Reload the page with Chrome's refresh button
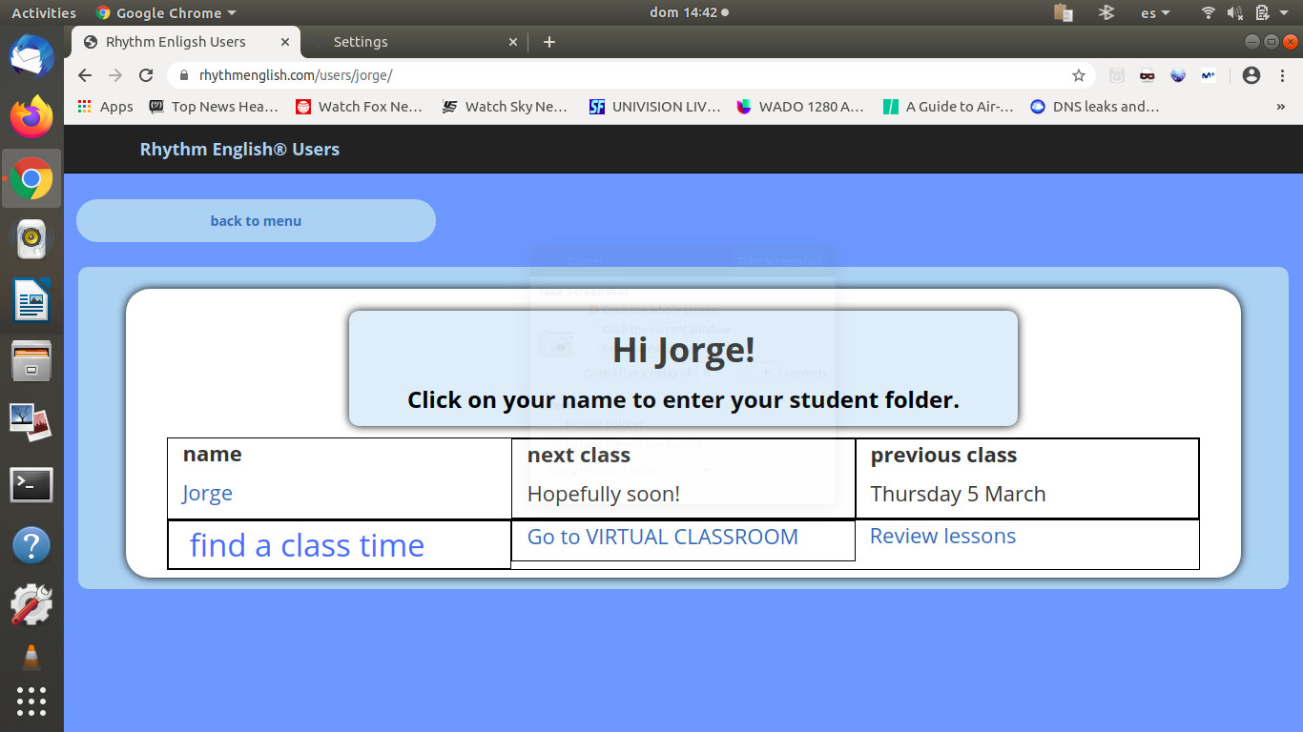This screenshot has width=1303, height=732. 146,75
